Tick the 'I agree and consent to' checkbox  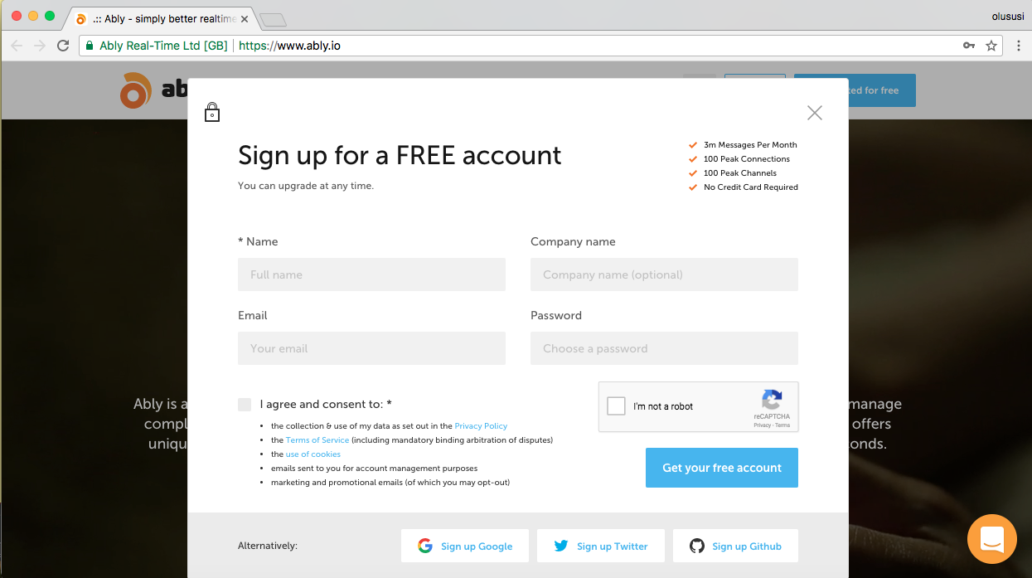tap(245, 405)
